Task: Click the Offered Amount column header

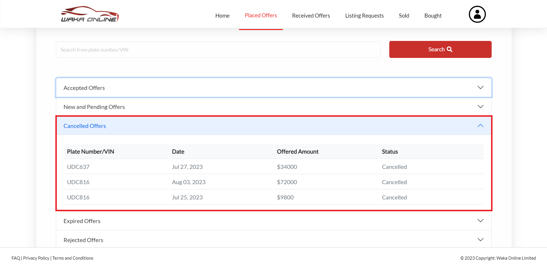Action: pos(298,152)
